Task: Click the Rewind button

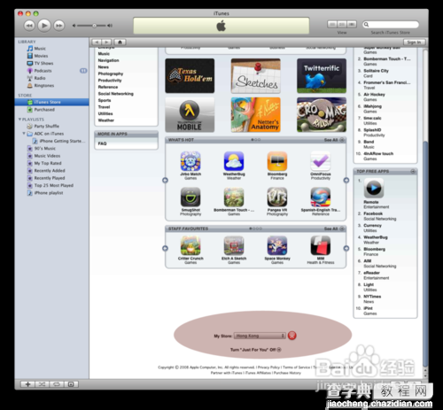Action: tap(29, 26)
